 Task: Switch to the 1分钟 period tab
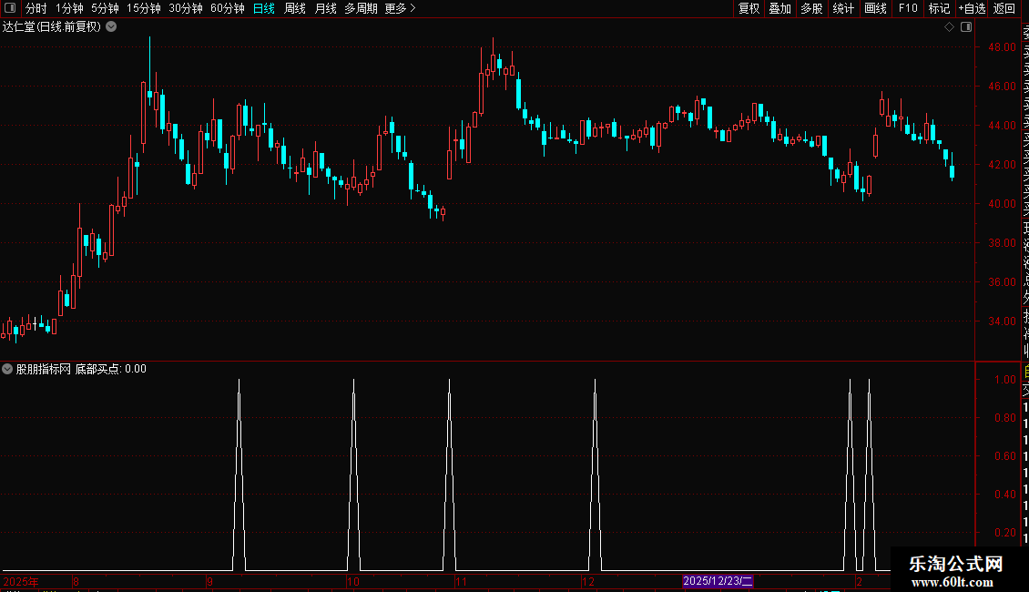tap(69, 8)
